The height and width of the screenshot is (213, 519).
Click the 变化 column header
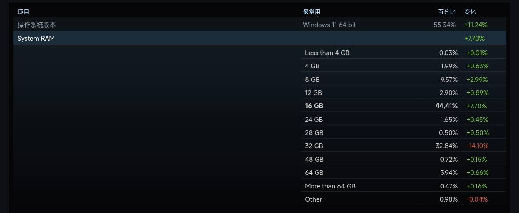point(470,12)
